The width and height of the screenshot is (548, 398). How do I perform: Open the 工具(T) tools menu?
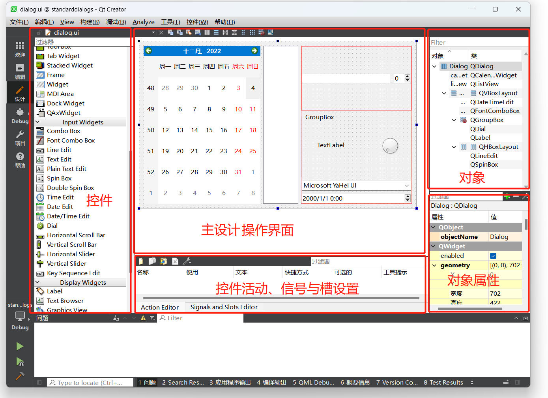170,22
